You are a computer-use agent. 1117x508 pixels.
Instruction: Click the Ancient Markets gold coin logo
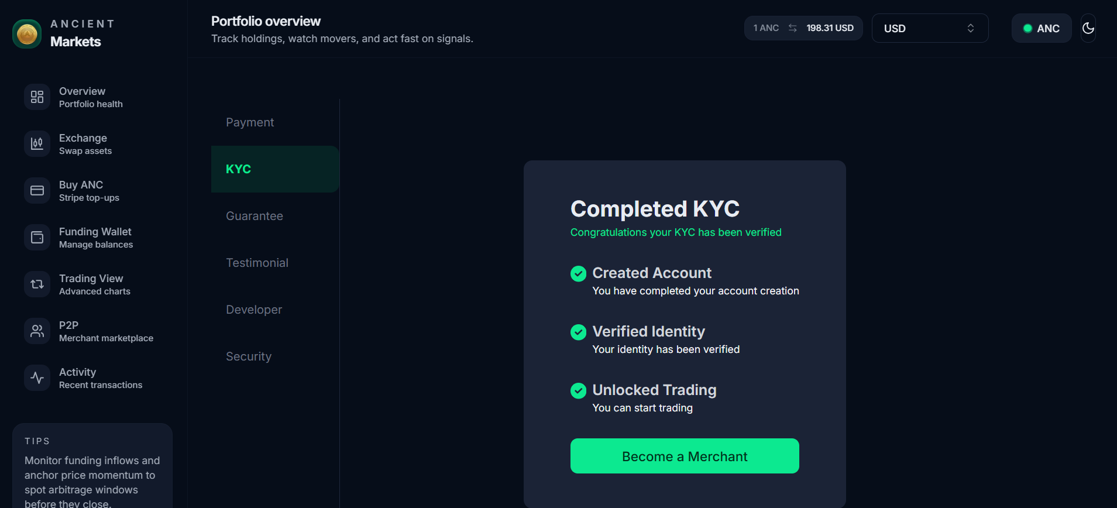(x=27, y=34)
